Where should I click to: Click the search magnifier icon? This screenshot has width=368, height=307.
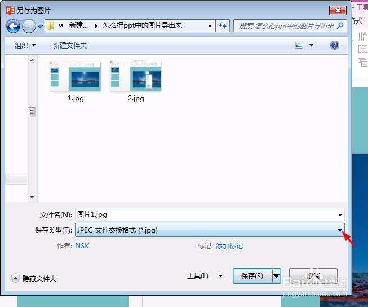click(x=340, y=25)
